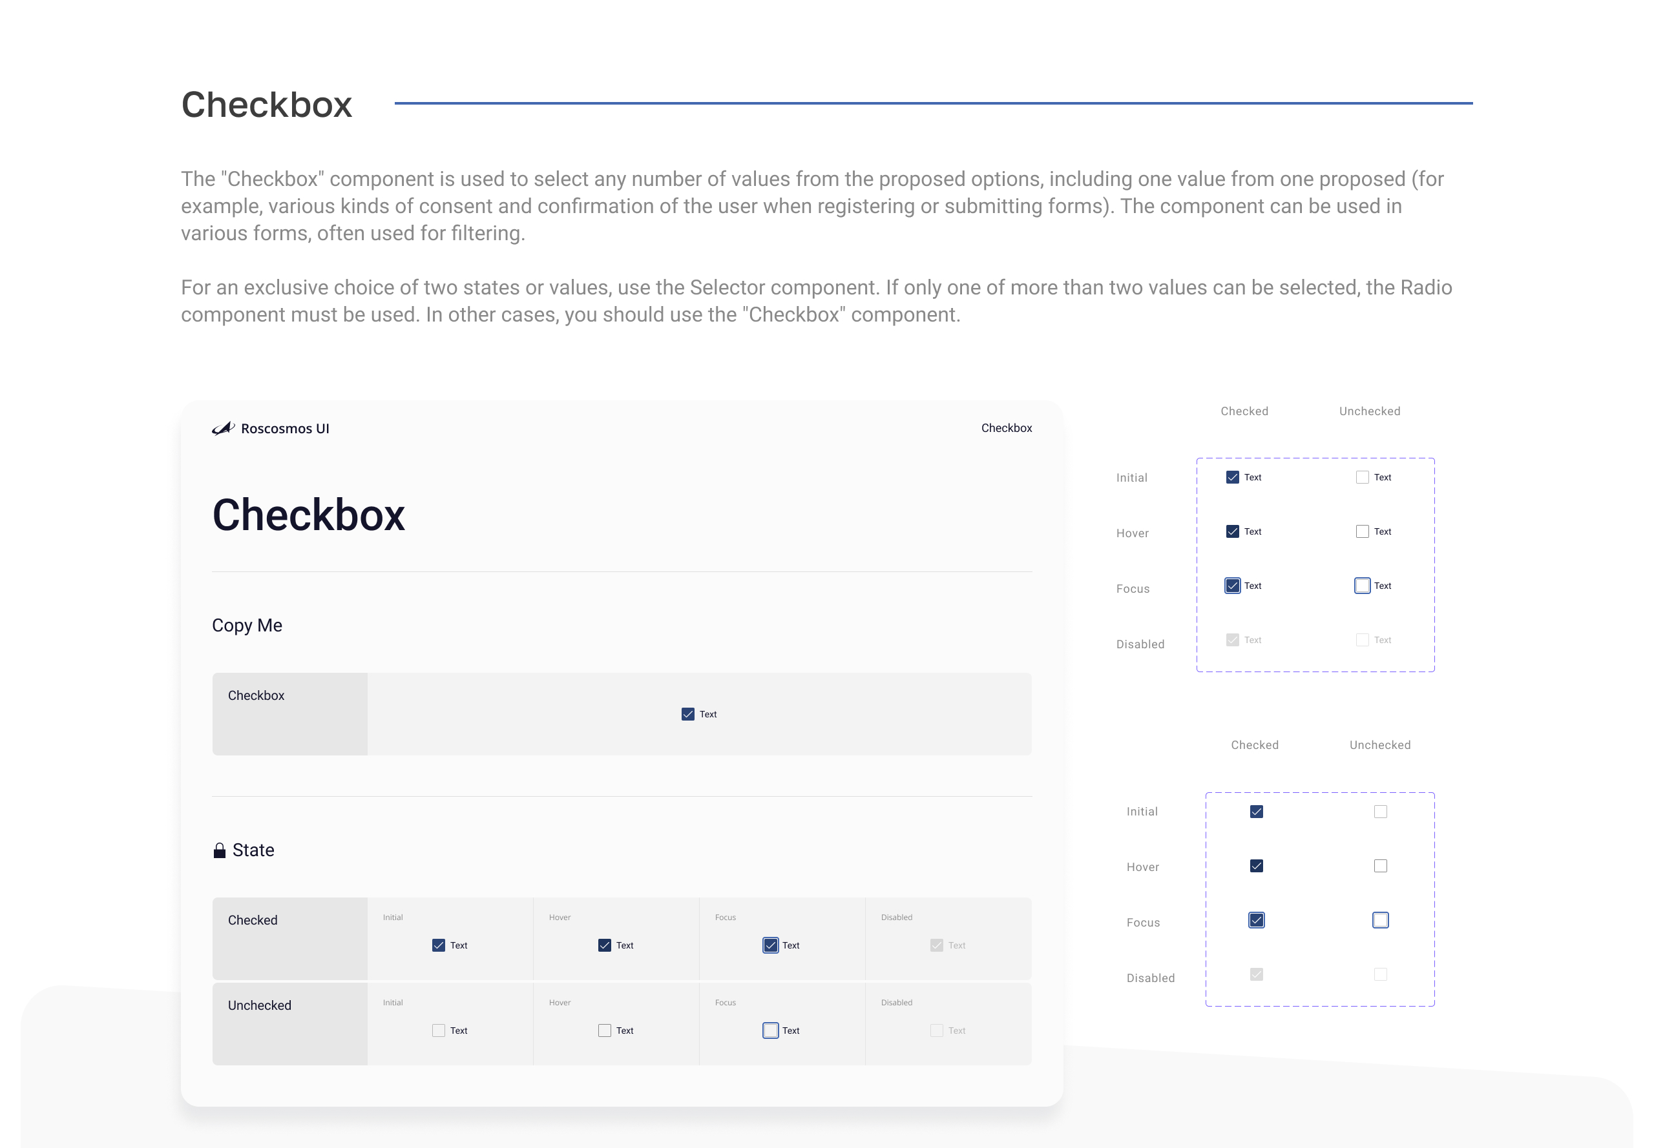Image resolution: width=1654 pixels, height=1148 pixels.
Task: Click the Roscosmos rocket logo icon
Action: tap(223, 429)
